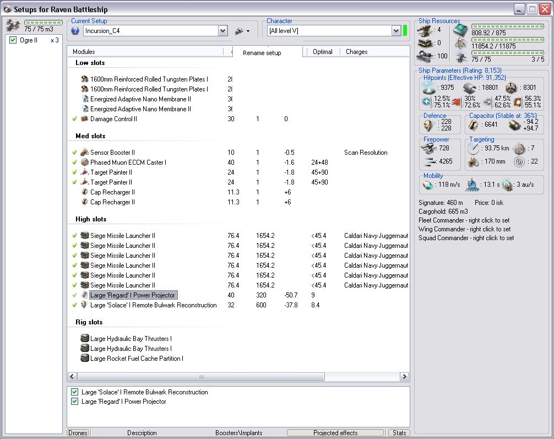Click the launcher hardpoints icon in Ship Resources
The image size is (554, 439).
point(425,43)
